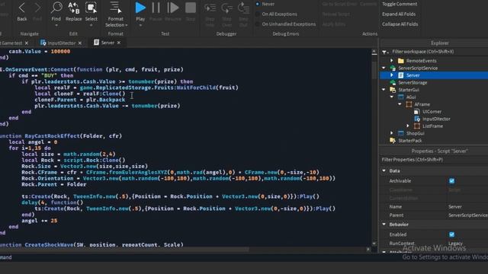This screenshot has height=274, width=488.
Task: Close the Server script tab
Action: pyautogui.click(x=119, y=43)
